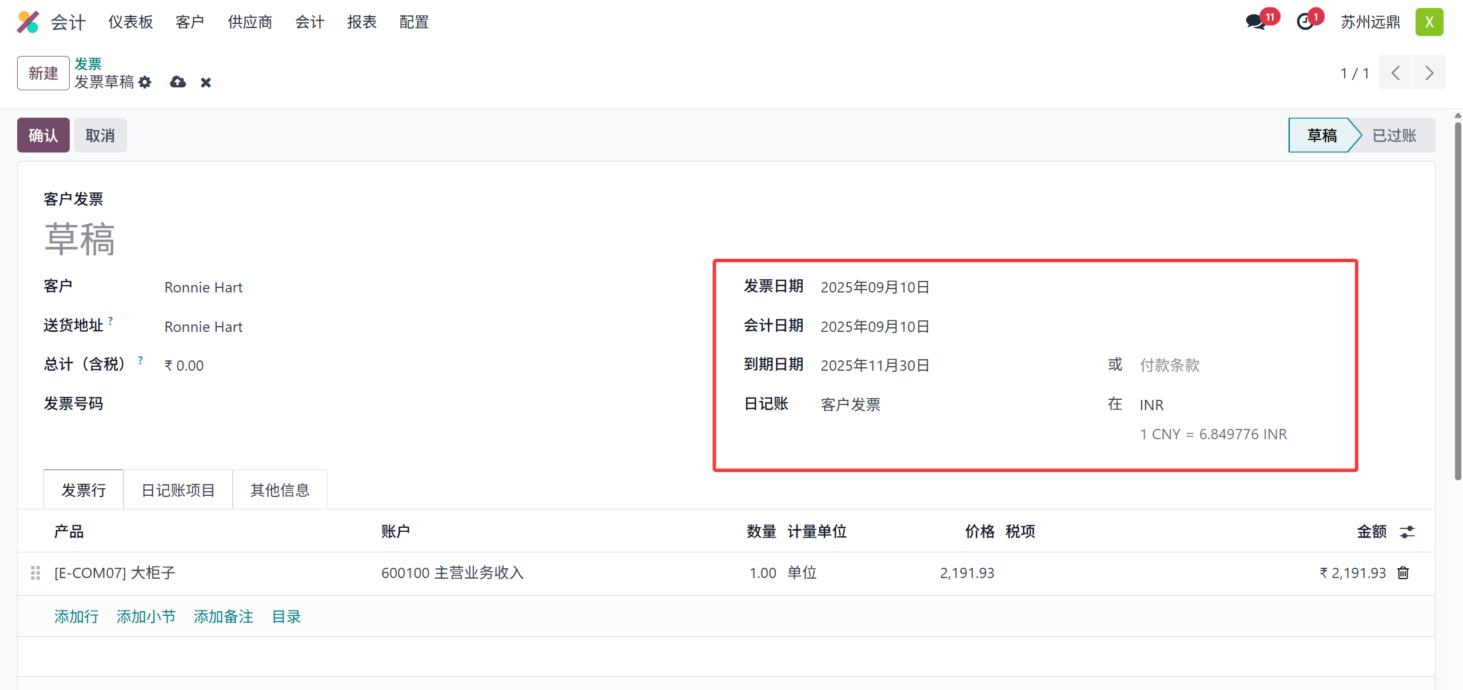Open column settings adjust icon
Image resolution: width=1463 pixels, height=690 pixels.
(1407, 532)
